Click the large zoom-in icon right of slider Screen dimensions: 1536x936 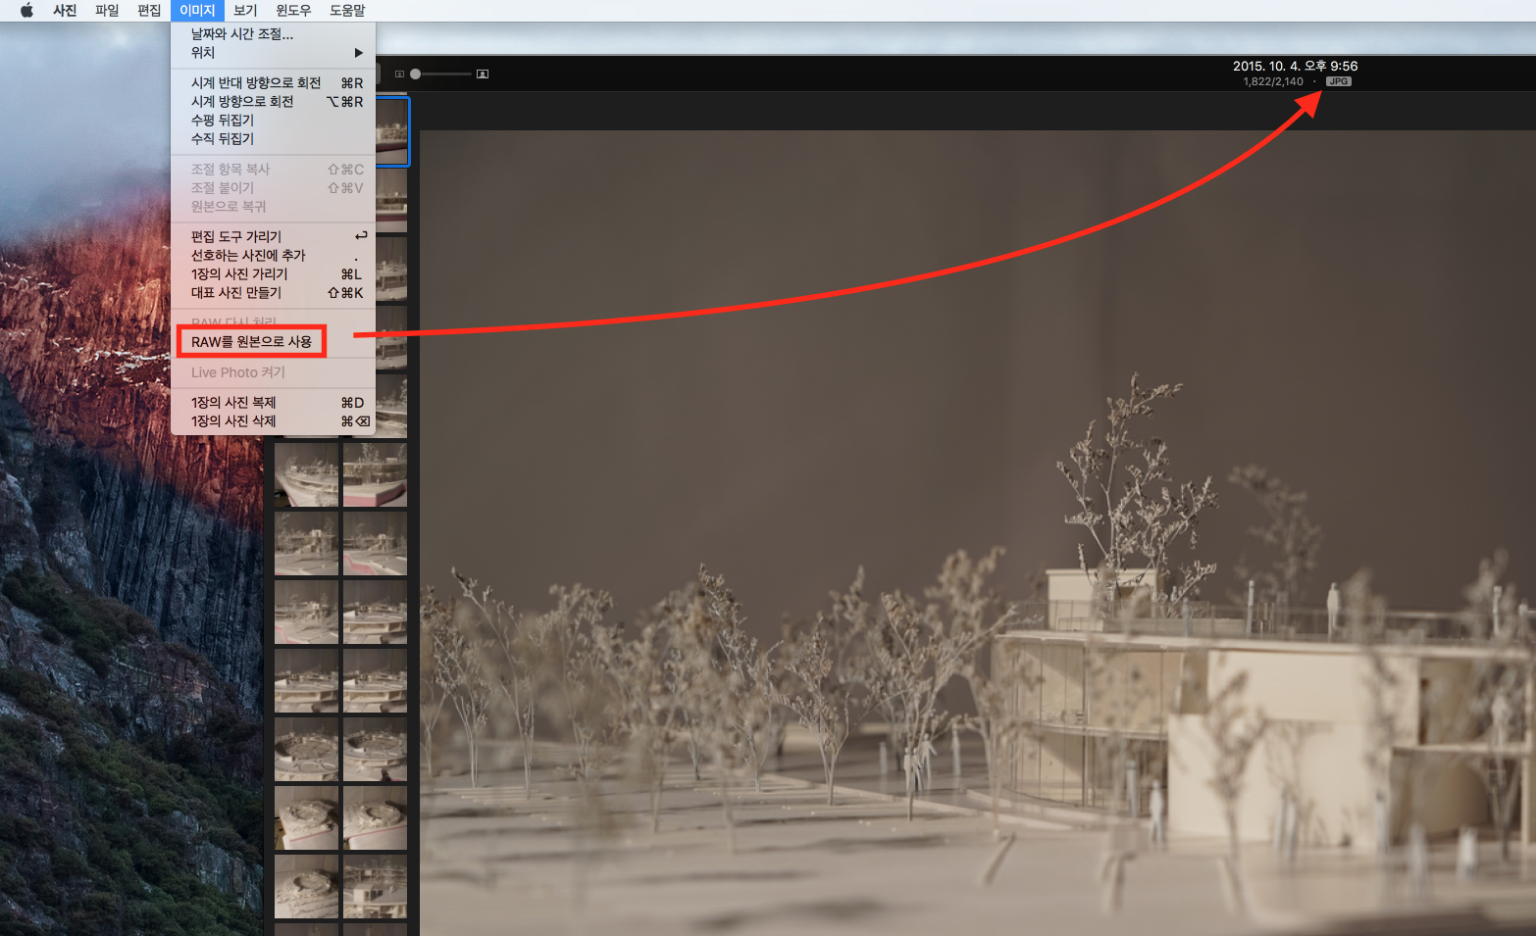click(483, 74)
